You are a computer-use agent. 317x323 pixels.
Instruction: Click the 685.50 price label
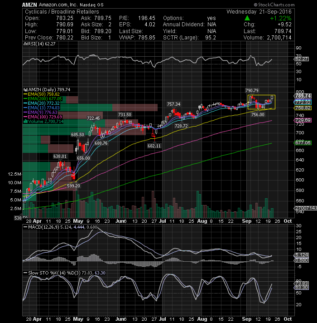point(77,135)
